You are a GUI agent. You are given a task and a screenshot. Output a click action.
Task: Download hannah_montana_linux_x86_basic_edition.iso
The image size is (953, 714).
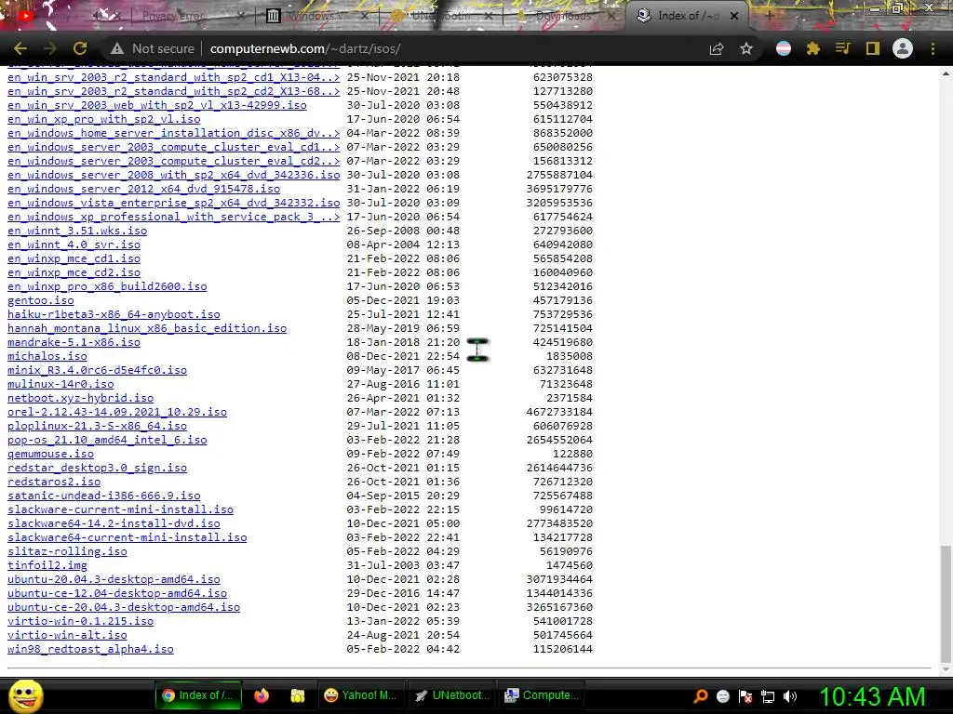147,328
